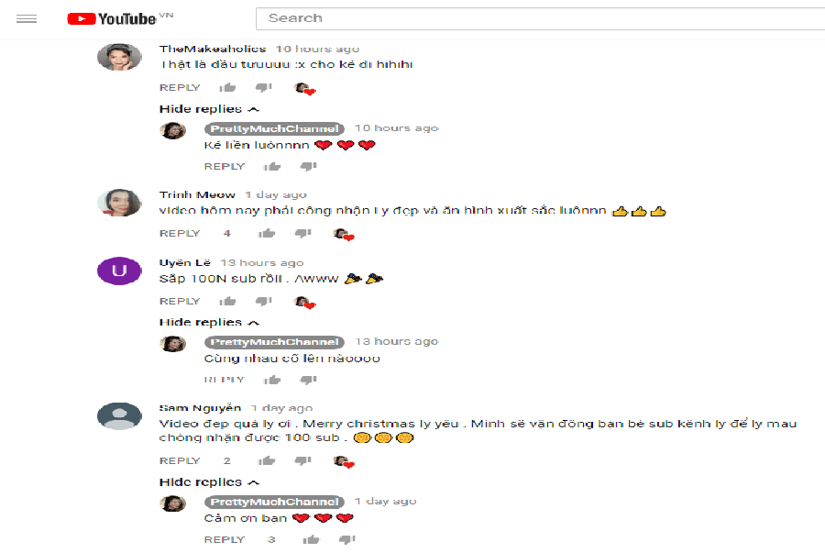Open the hamburger guide menu
Viewport: 825px width, 553px height.
coord(27,19)
